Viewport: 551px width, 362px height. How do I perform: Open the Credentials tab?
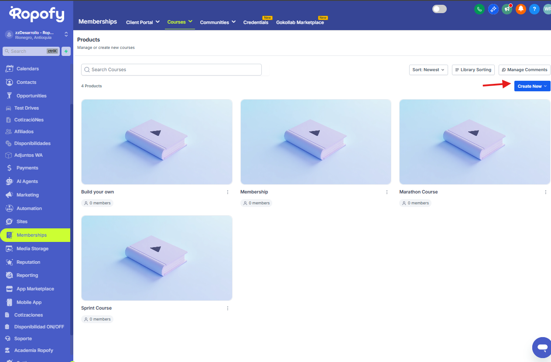point(256,22)
